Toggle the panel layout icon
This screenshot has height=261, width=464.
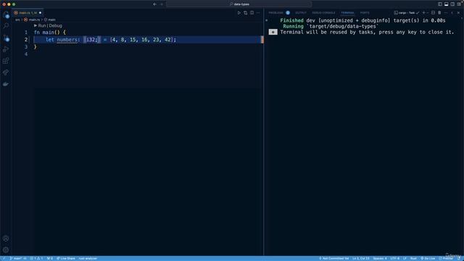coord(447,4)
